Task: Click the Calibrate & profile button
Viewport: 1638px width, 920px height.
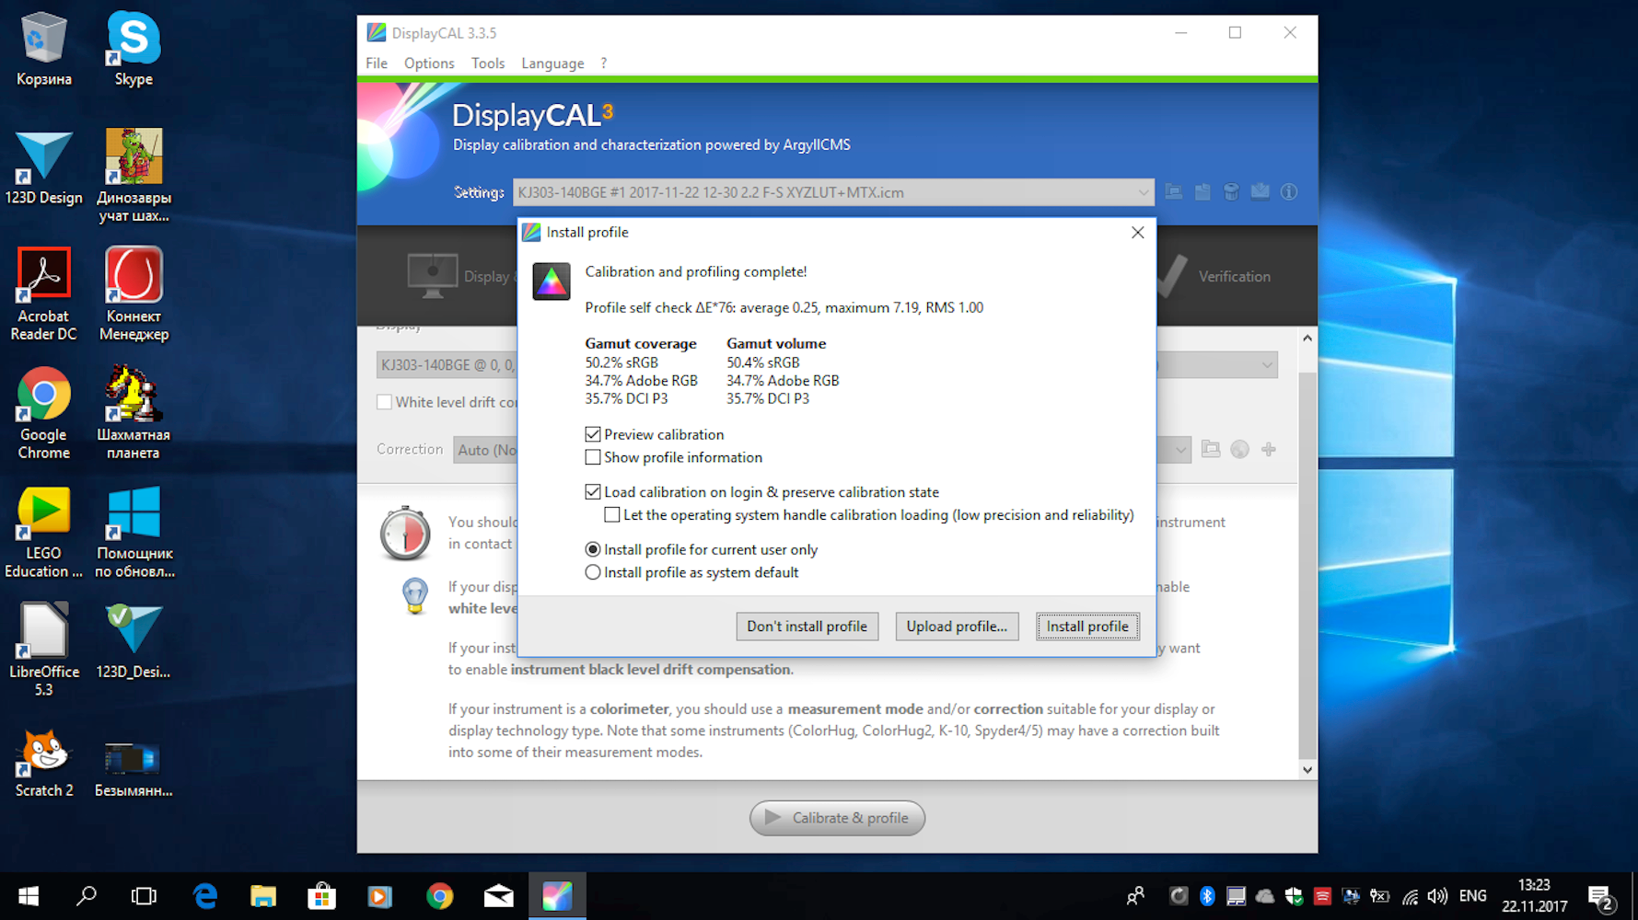Action: click(x=837, y=818)
